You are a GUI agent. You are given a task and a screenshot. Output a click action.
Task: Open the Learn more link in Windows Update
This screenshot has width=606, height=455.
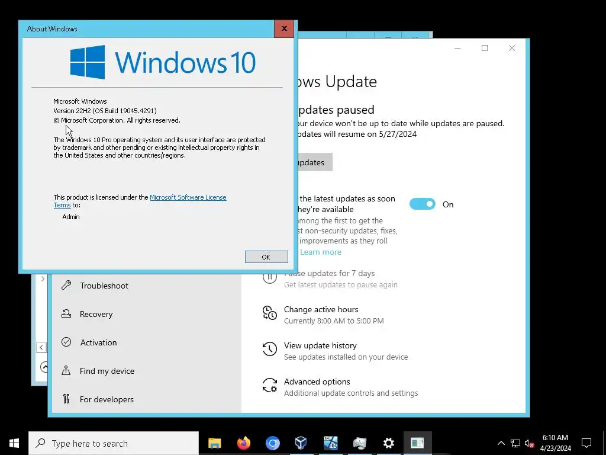tap(320, 252)
